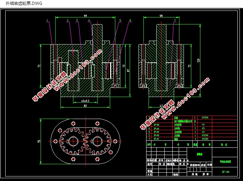The width and height of the screenshot is (243, 181).
Task: Select the 40±0.2 center distance dimension
Action: 85,101
